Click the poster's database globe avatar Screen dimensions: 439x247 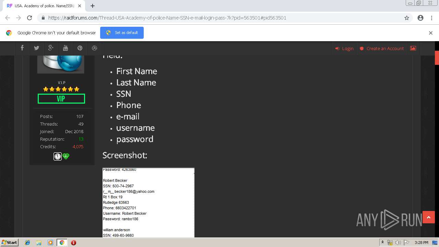point(61,64)
